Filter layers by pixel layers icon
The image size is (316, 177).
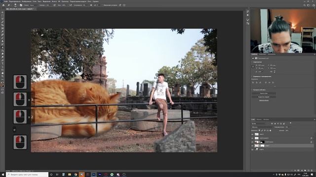point(272,123)
